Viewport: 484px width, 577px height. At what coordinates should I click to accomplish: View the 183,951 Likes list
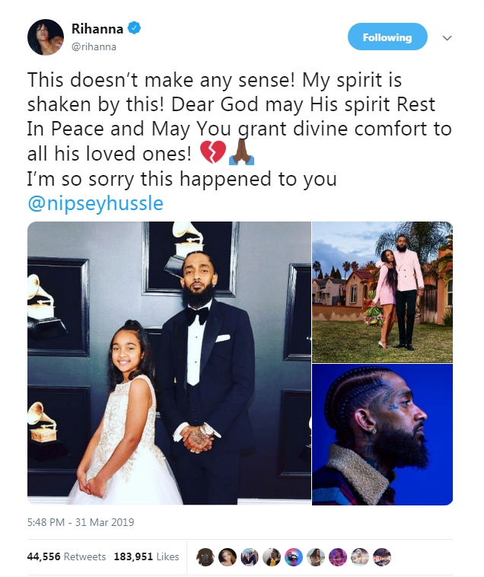point(146,556)
